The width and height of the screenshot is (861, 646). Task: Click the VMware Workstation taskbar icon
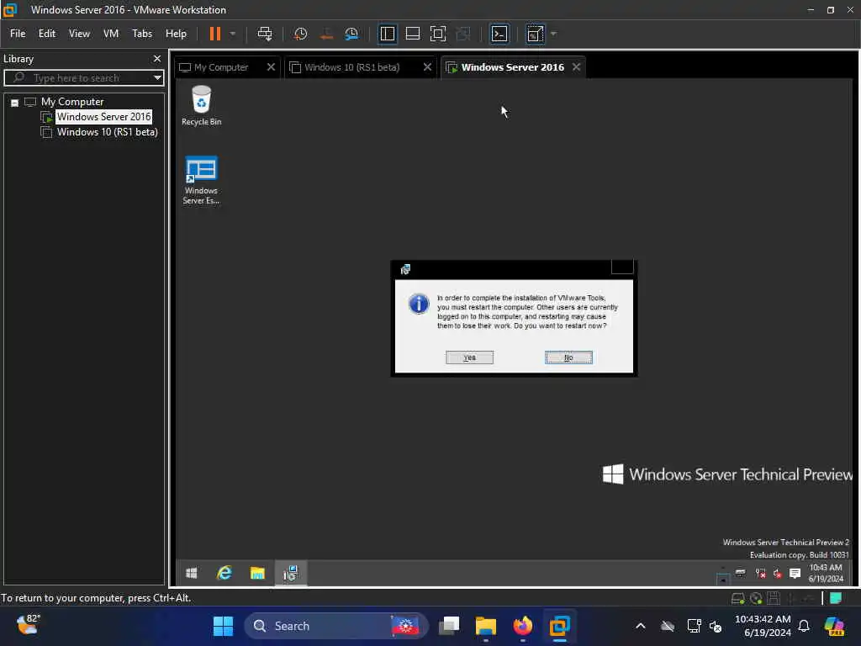pos(559,626)
